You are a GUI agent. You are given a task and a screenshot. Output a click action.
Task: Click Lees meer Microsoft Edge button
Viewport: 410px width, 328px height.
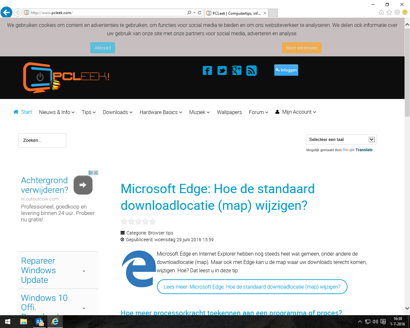click(252, 287)
